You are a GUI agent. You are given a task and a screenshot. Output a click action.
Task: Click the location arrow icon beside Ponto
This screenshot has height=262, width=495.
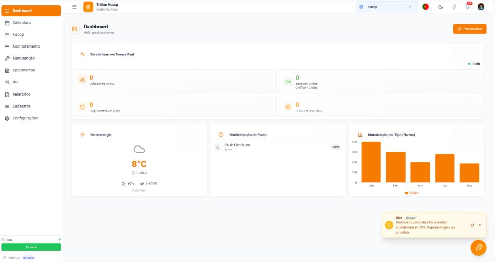(59, 240)
